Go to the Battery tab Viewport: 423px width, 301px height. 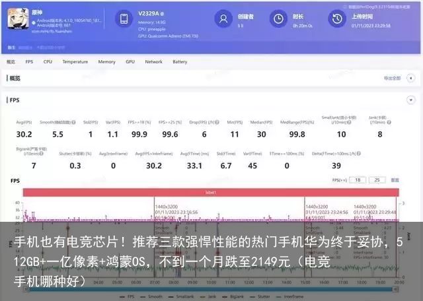pyautogui.click(x=180, y=61)
